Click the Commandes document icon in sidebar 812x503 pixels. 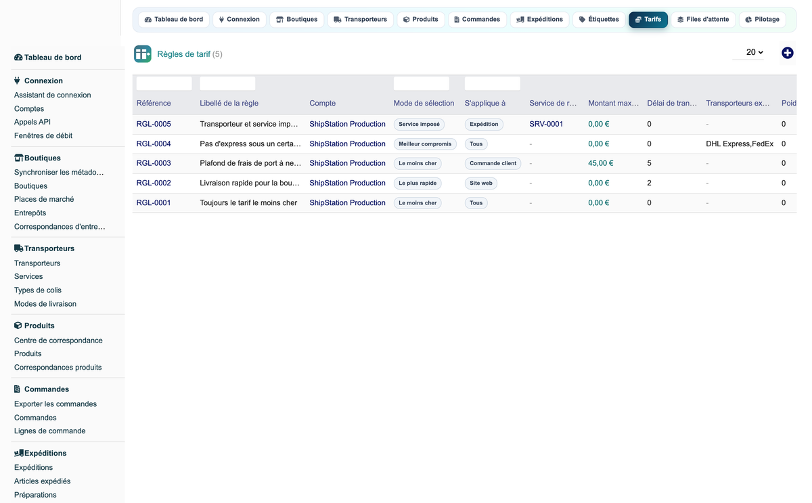tap(18, 389)
